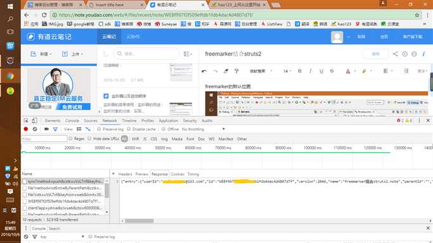Check the sync?method=push request row box
The height and width of the screenshot is (243, 433).
25,182
